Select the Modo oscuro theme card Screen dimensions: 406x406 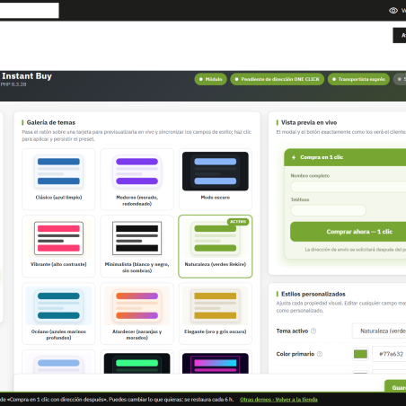pyautogui.click(x=216, y=179)
